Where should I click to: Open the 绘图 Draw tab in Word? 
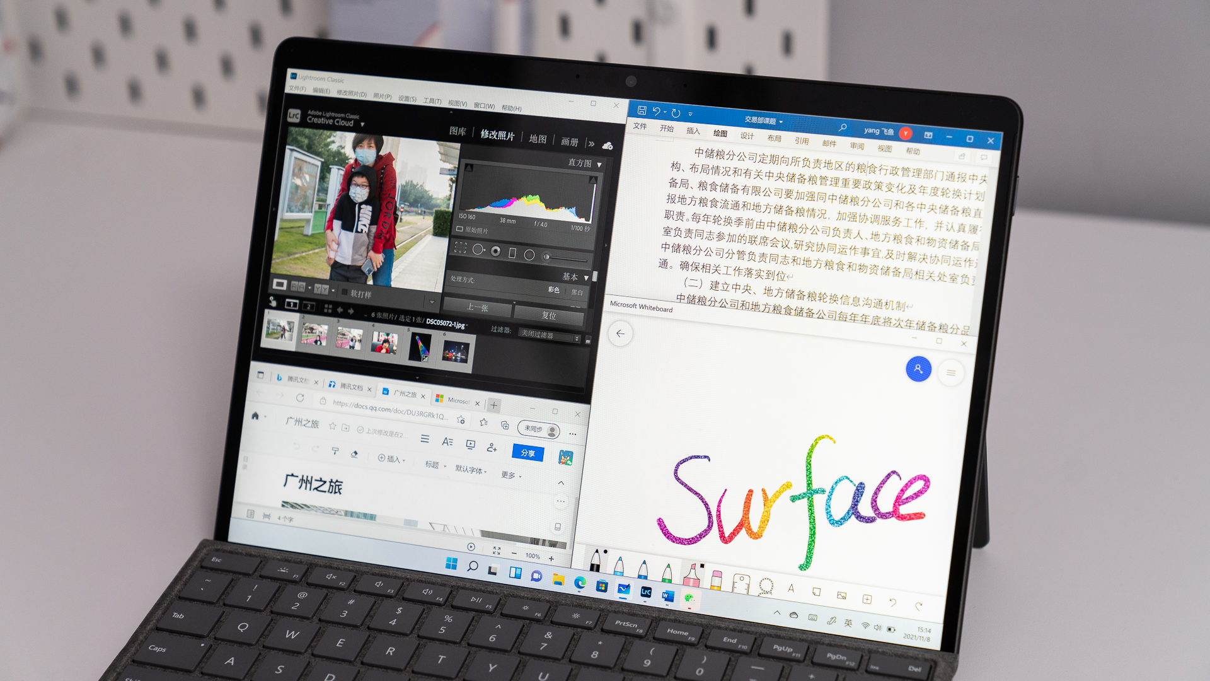point(720,133)
